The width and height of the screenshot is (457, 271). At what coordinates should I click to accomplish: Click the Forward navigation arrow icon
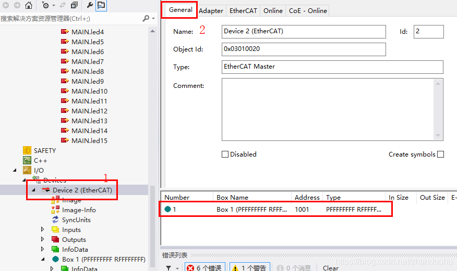17,5
